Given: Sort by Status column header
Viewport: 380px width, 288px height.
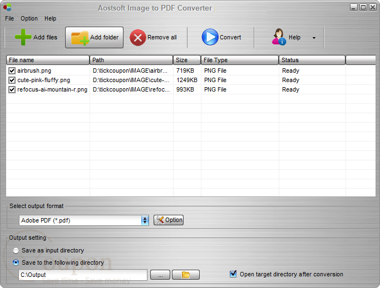Looking at the screenshot, I should [x=312, y=60].
